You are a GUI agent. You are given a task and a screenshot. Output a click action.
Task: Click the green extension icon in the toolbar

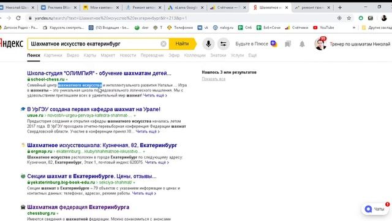pyautogui.click(x=361, y=18)
